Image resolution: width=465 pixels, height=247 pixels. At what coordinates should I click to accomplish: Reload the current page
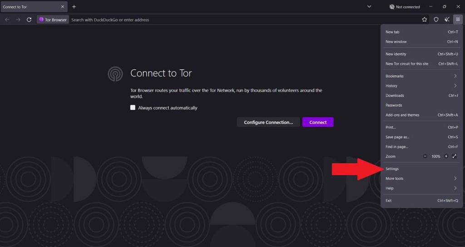tap(29, 20)
